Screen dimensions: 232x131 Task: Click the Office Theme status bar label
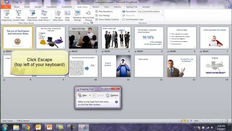point(23,121)
